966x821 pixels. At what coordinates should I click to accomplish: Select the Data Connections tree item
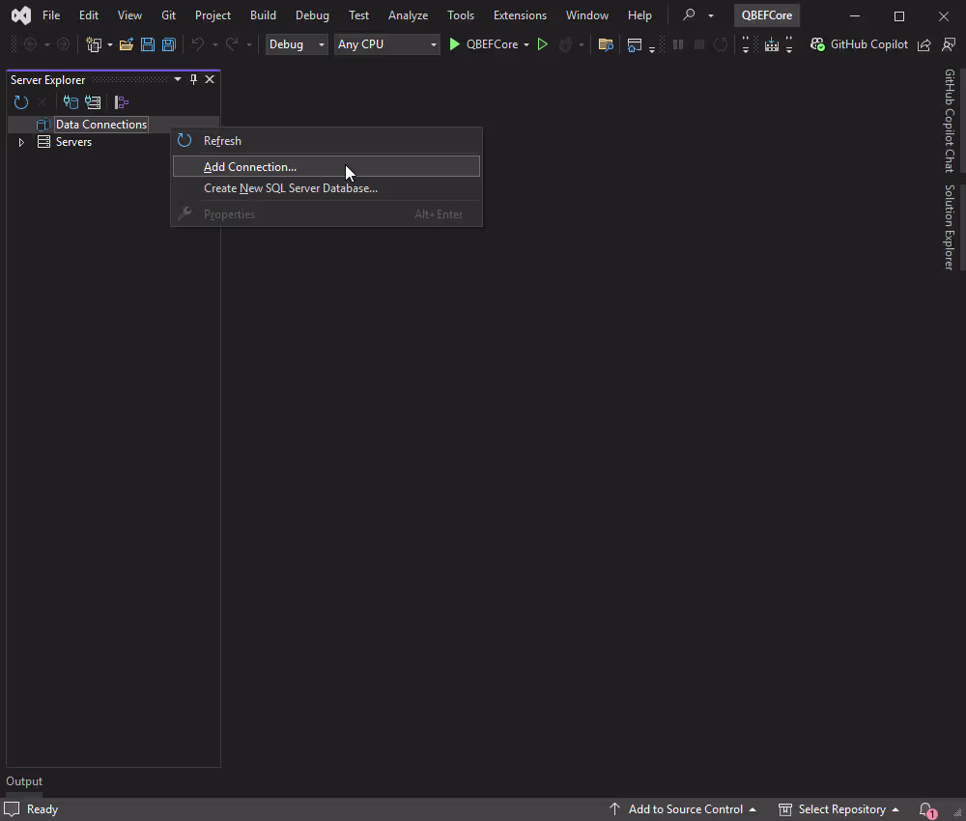(x=101, y=125)
